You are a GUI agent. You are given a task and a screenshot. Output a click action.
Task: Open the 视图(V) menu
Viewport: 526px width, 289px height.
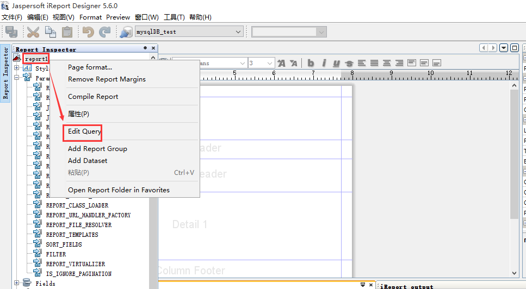pos(64,17)
